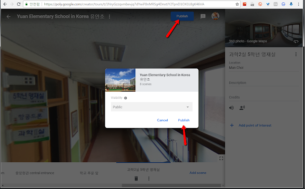Select the 과학2실 5학년 영재실 scene tab
The width and height of the screenshot is (305, 189).
tap(143, 170)
